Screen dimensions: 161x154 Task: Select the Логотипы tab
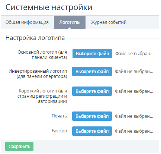pyautogui.click(x=70, y=22)
